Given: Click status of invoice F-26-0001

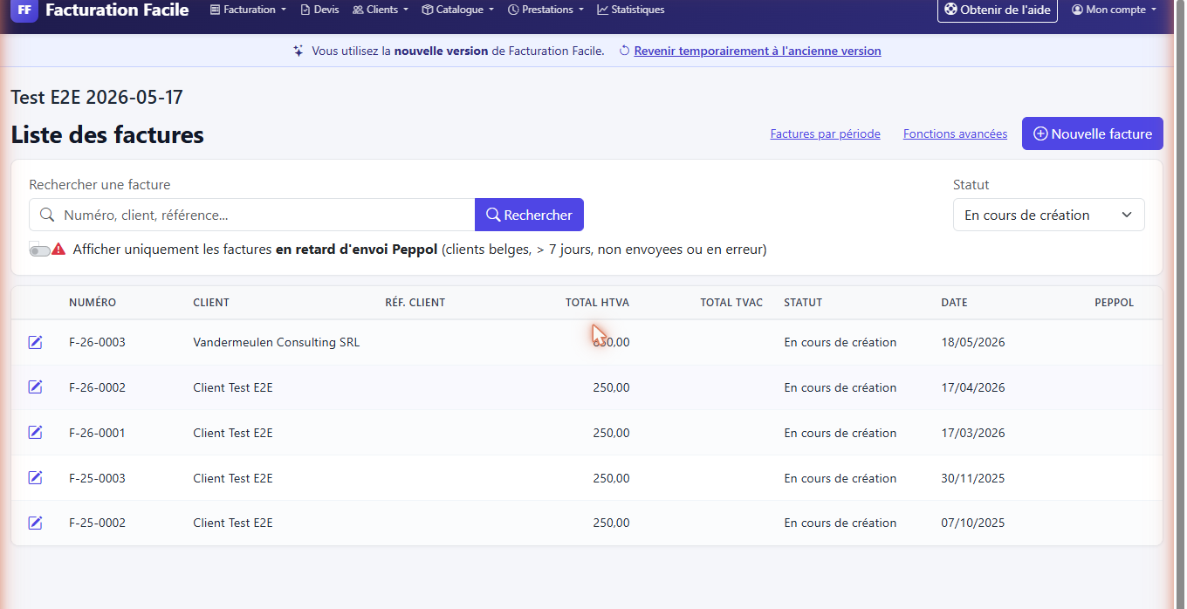Looking at the screenshot, I should [x=841, y=433].
